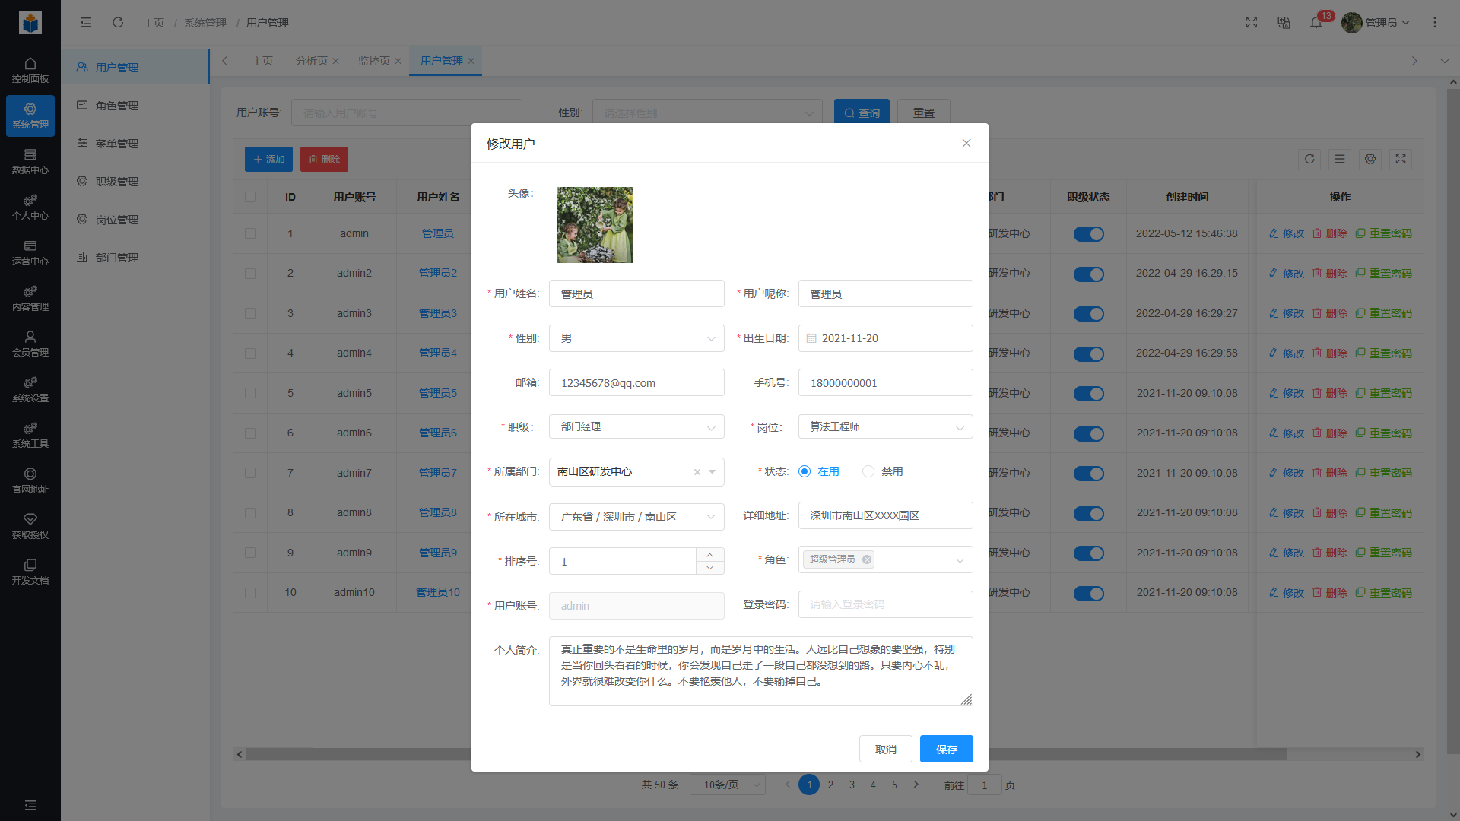Toggle the status switch for the admin2 row
The width and height of the screenshot is (1460, 821).
pos(1088,274)
